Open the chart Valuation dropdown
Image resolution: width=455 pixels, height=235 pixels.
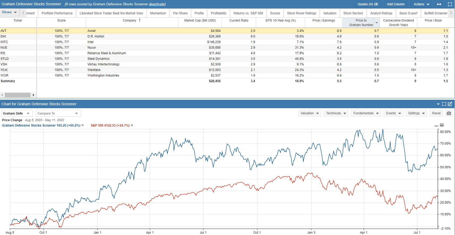click(x=310, y=113)
